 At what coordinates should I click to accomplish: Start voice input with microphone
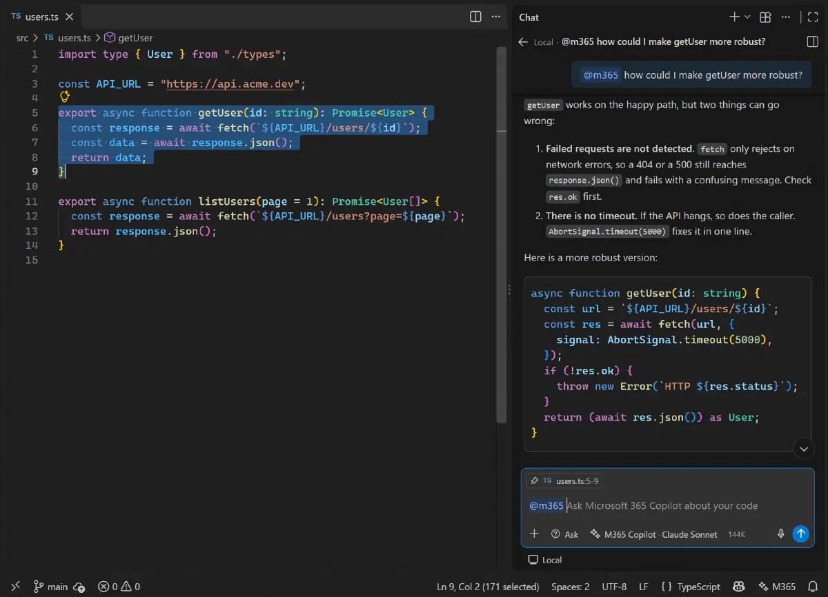pyautogui.click(x=781, y=534)
